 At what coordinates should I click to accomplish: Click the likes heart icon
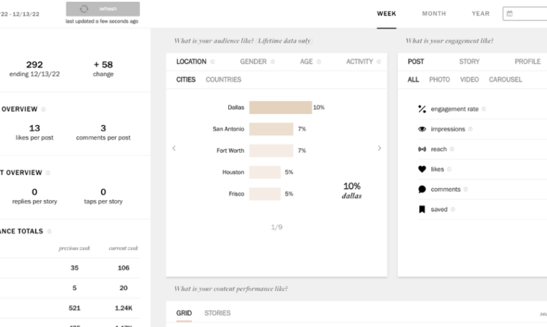[x=422, y=169]
